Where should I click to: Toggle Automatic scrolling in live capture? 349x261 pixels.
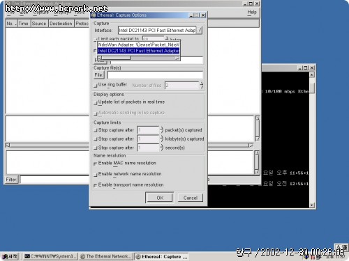(x=95, y=113)
